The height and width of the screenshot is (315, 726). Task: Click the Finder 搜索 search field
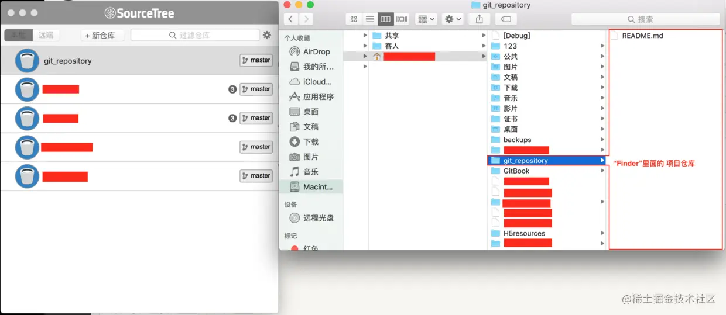point(646,19)
